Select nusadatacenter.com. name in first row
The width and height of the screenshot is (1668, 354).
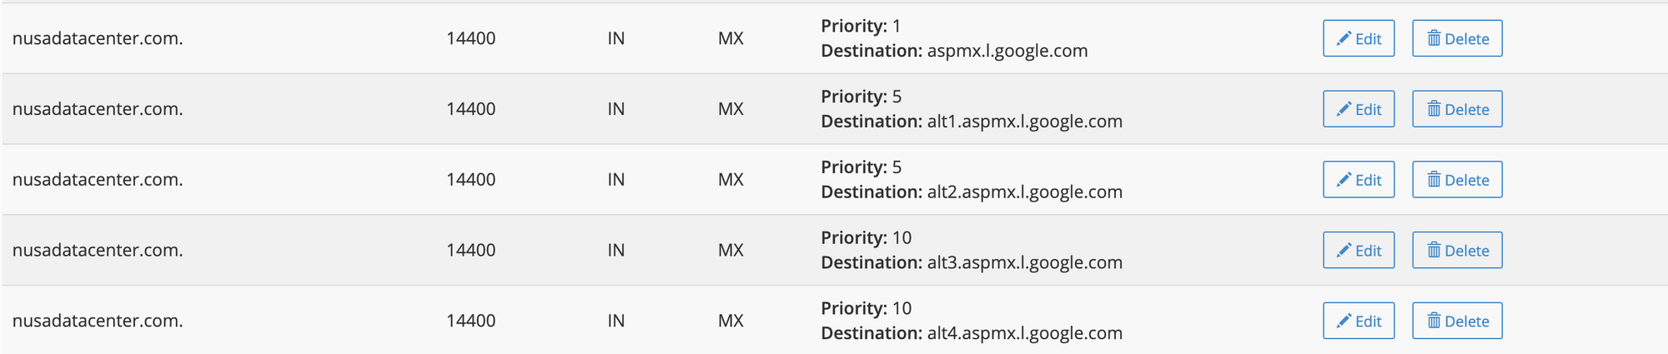coord(98,38)
